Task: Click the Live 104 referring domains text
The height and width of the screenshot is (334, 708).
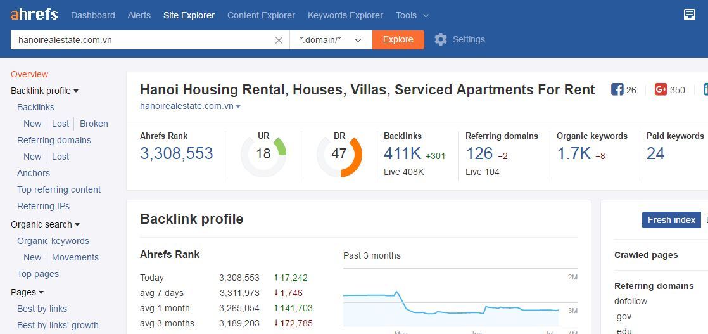Action: [x=482, y=172]
